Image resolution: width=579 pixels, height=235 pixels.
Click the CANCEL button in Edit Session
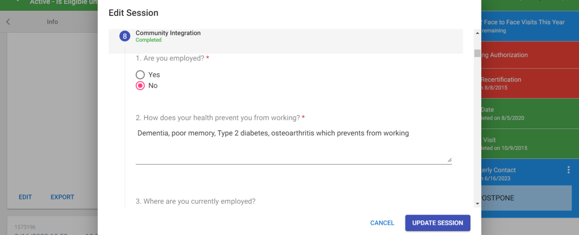382,223
